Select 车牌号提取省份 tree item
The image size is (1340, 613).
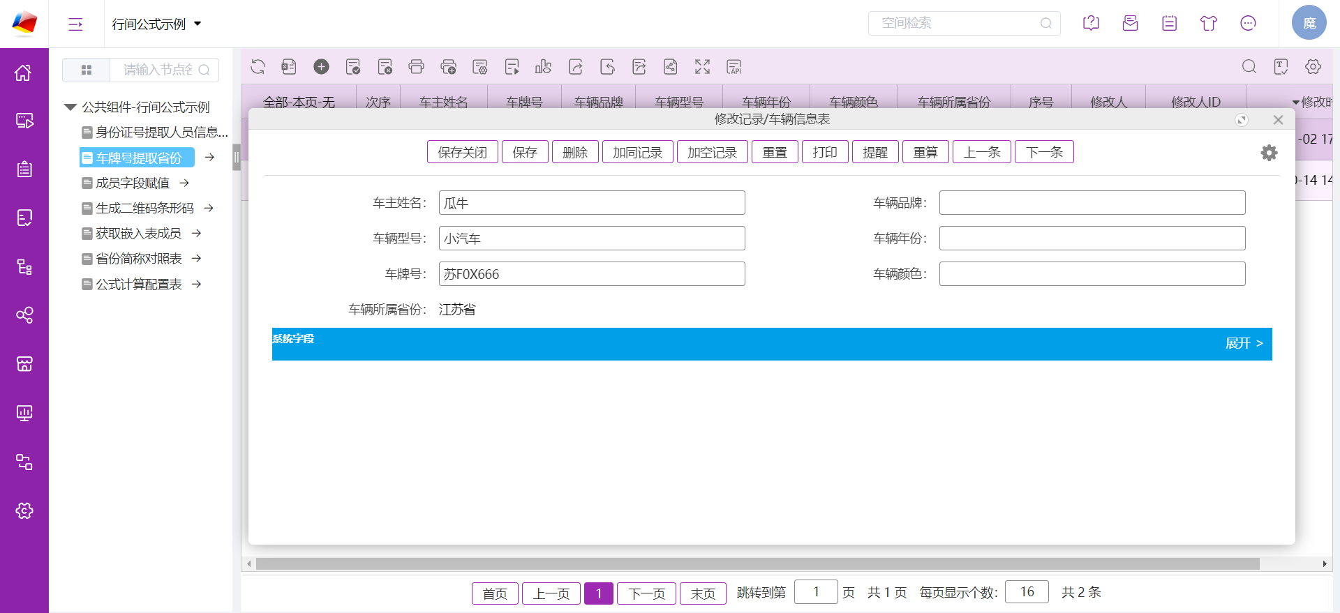[x=137, y=158]
